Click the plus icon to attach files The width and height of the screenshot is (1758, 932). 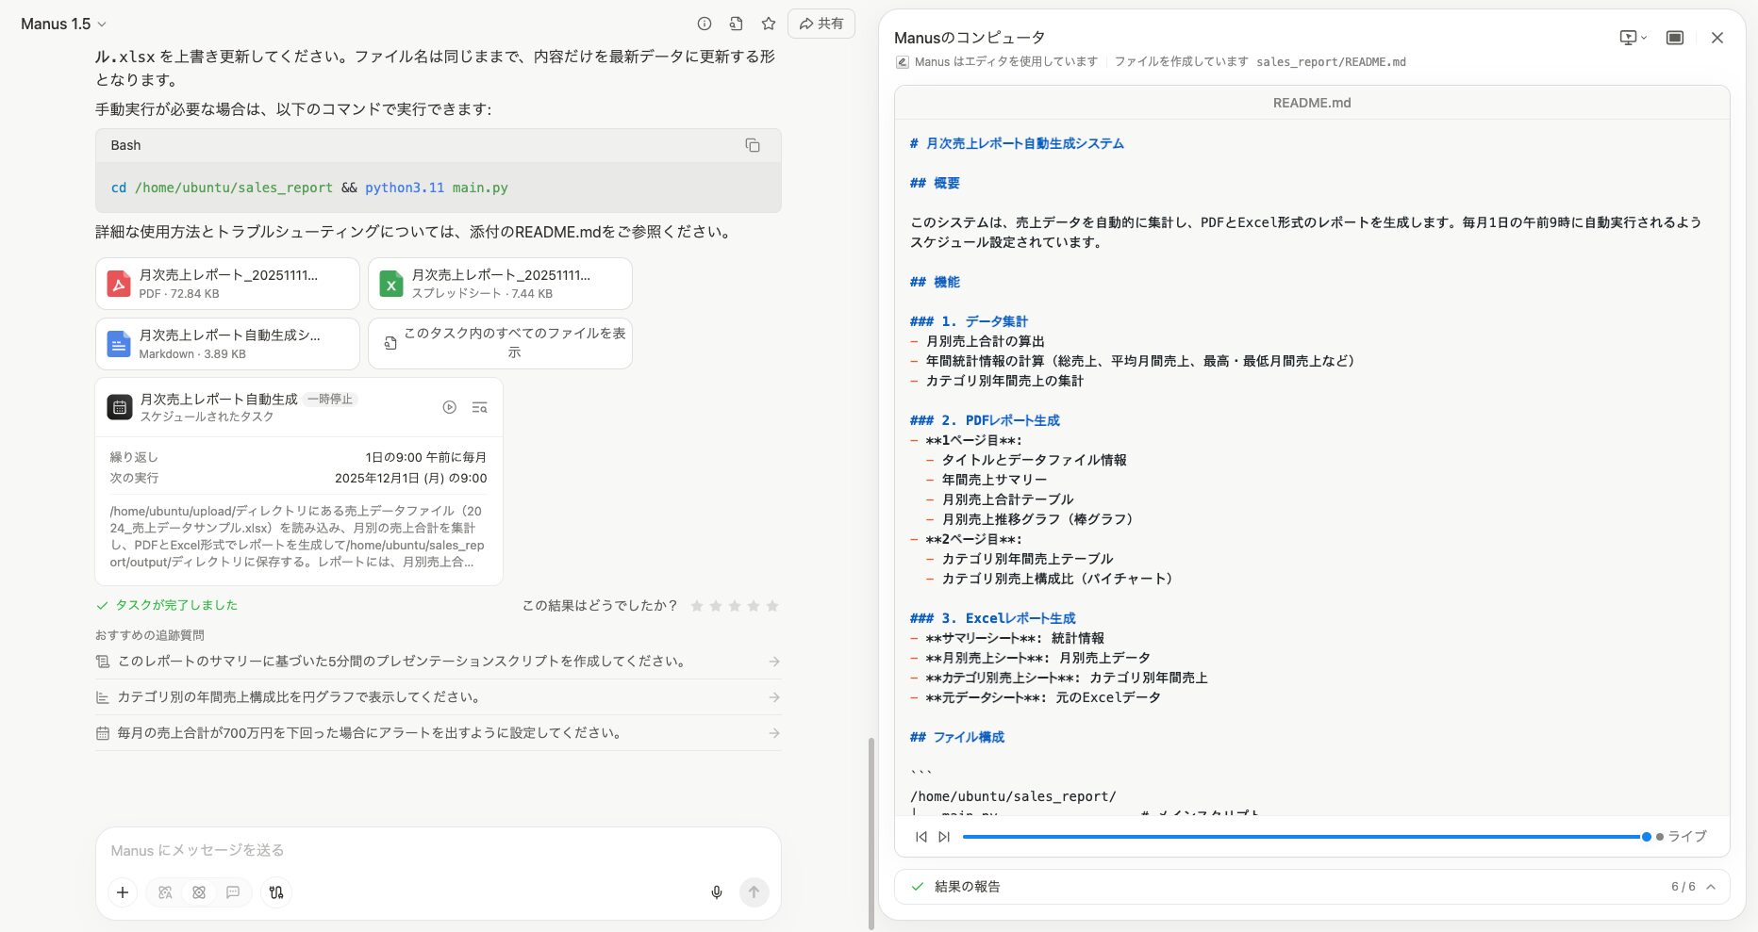click(x=123, y=892)
